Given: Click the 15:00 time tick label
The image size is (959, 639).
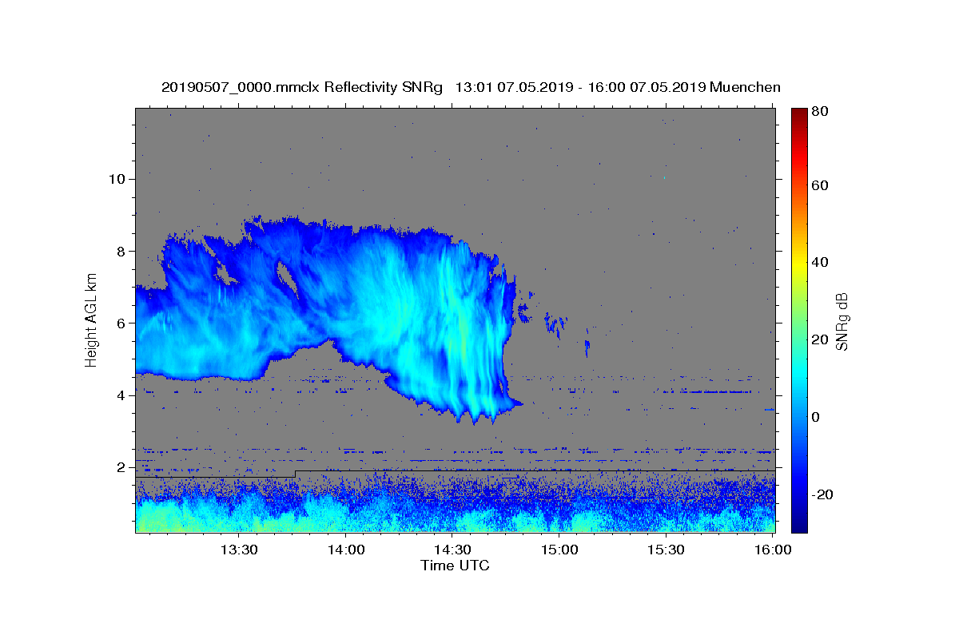Looking at the screenshot, I should pos(559,550).
